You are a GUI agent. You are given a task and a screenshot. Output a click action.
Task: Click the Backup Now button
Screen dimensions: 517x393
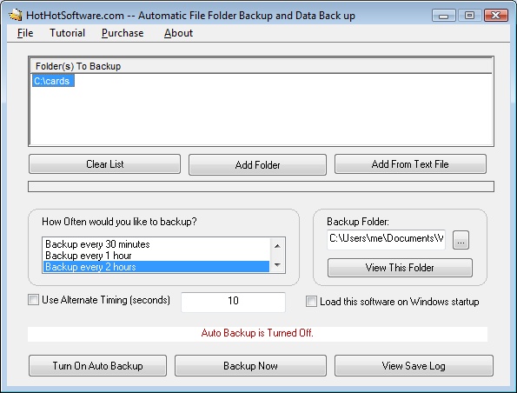tap(250, 366)
